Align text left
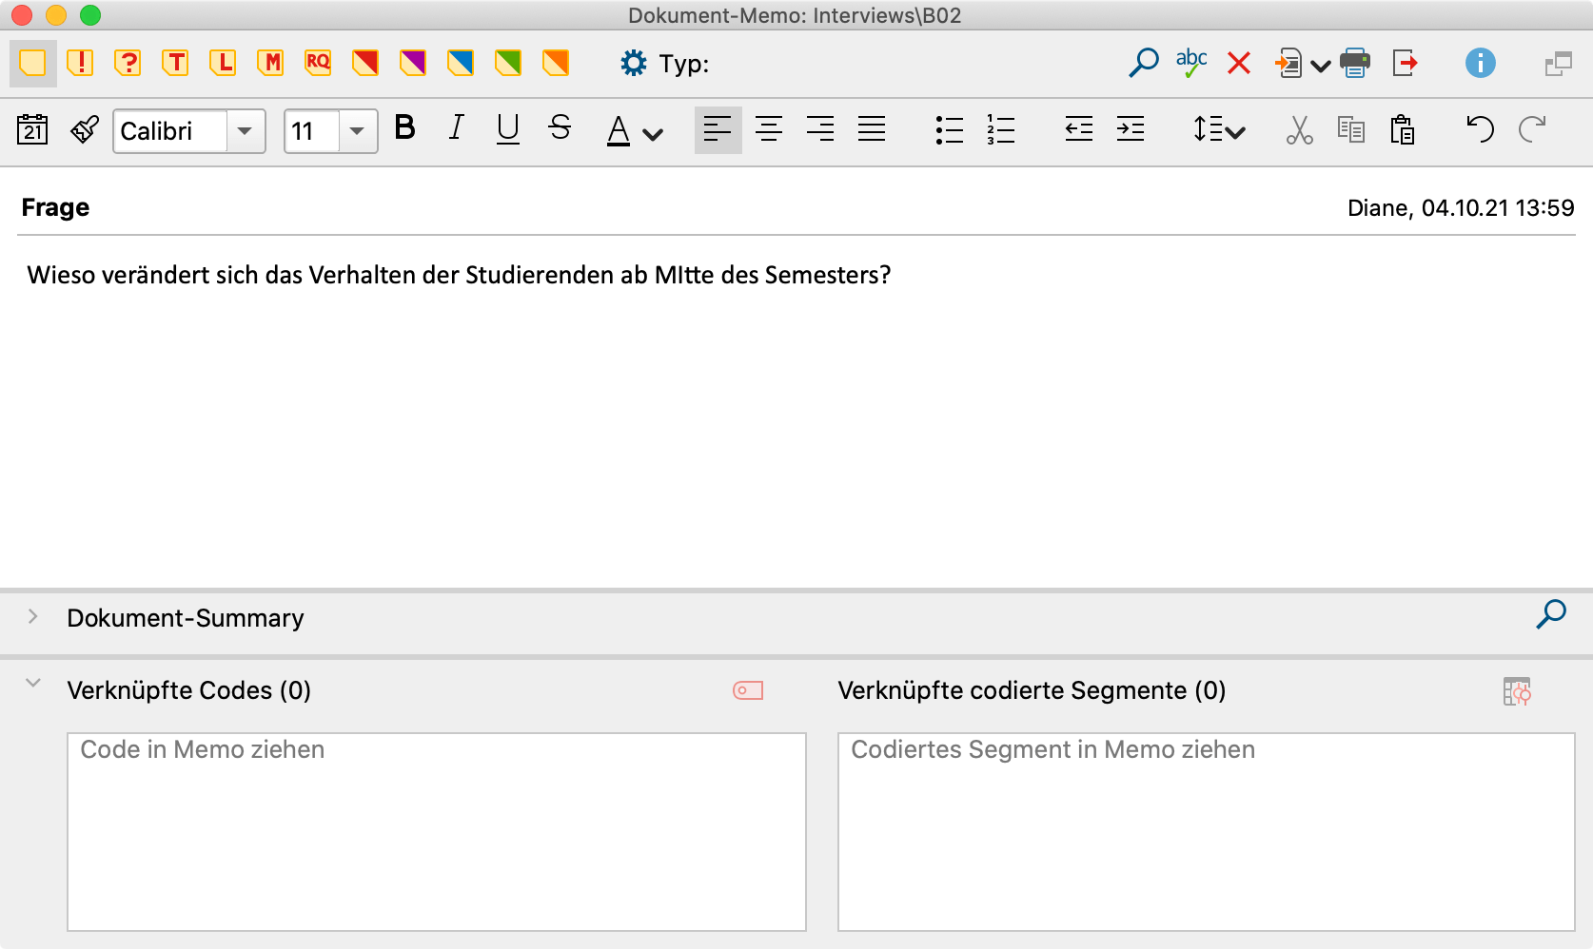This screenshot has height=949, width=1593. (x=718, y=129)
